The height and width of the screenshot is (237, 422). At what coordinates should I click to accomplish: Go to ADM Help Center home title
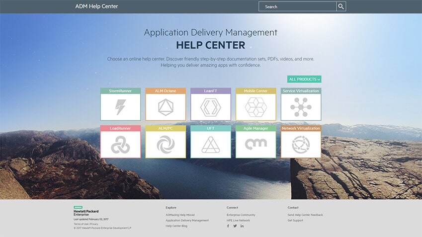(x=96, y=6)
